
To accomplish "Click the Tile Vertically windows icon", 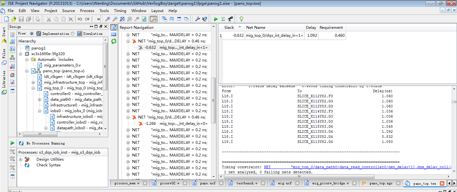I will tap(179, 19).
